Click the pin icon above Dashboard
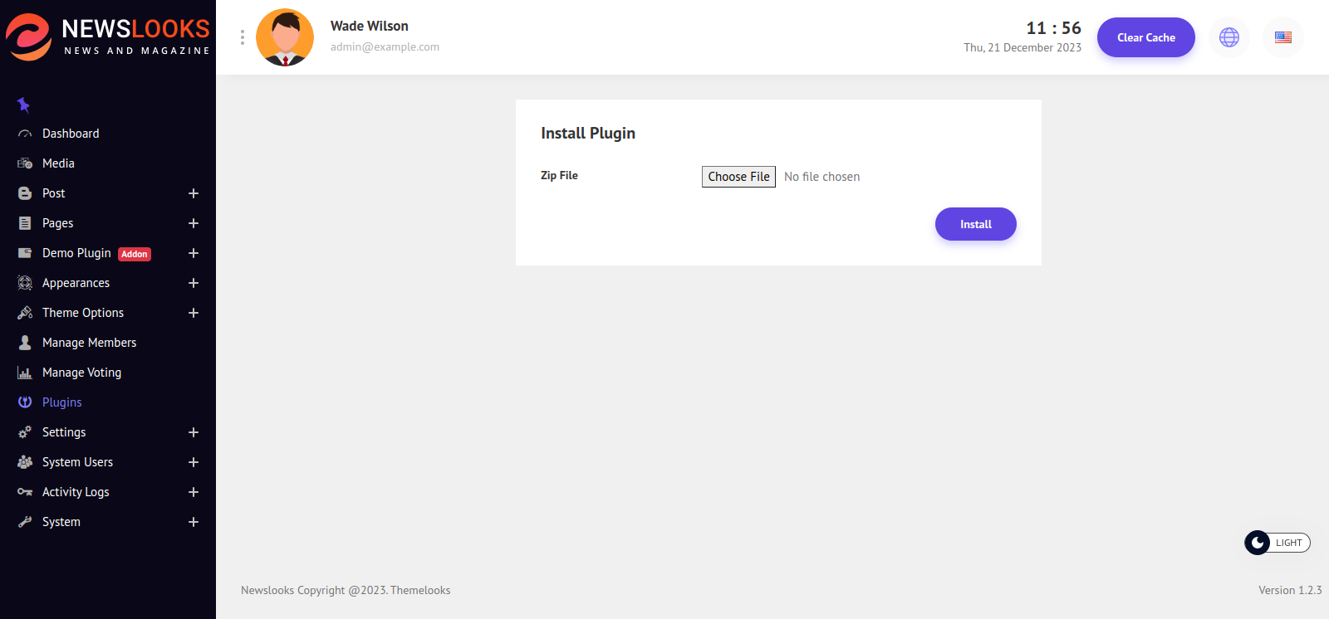1329x619 pixels. (23, 105)
